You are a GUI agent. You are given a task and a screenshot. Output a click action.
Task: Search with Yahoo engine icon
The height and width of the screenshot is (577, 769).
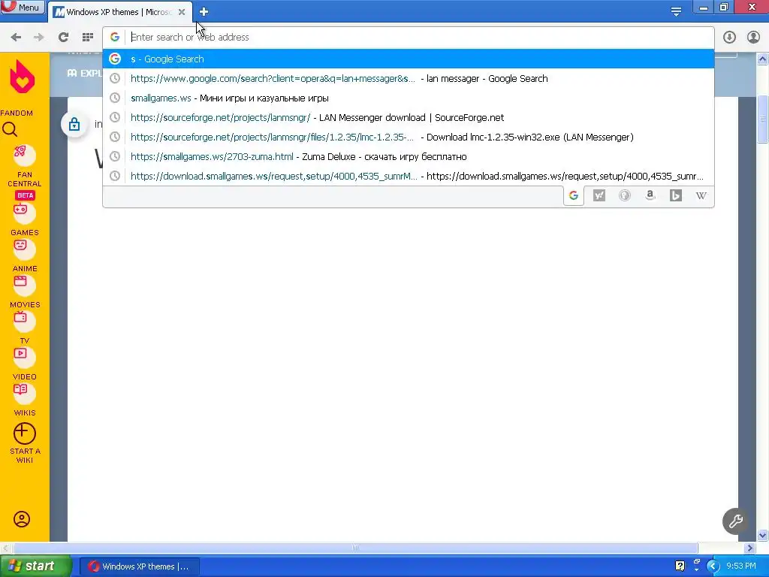[x=599, y=196]
